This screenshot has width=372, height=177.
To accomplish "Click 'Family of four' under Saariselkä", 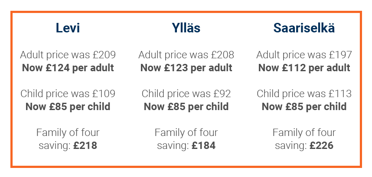I will [304, 133].
